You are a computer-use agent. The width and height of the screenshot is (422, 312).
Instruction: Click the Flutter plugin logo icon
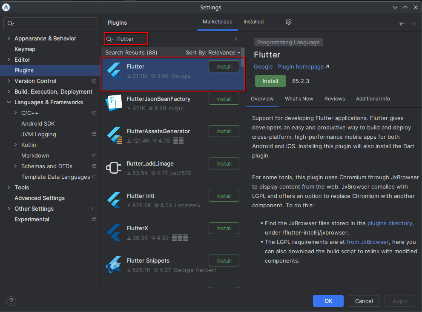(114, 71)
